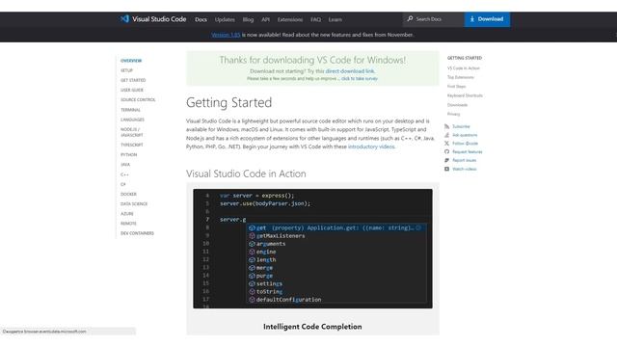Click the GitHub Request features icon
Screen dimensions: 617x347
[446, 151]
